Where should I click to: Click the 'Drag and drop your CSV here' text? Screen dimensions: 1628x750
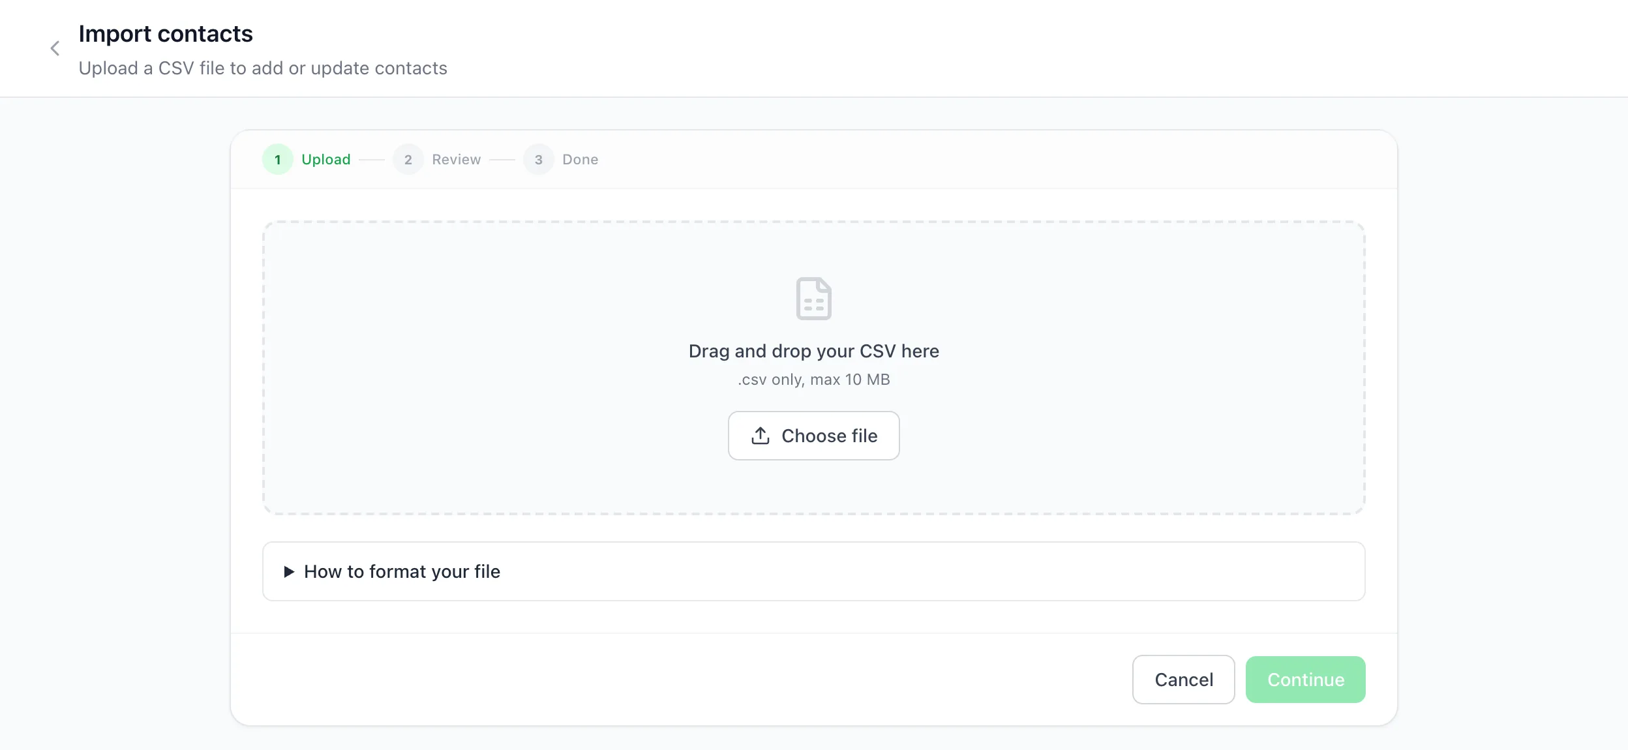[813, 351]
